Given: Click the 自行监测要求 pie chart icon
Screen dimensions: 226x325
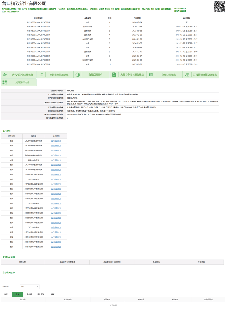Looking at the screenshot, I should click(78, 75).
